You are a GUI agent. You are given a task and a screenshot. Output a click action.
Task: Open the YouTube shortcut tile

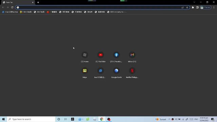point(101,57)
